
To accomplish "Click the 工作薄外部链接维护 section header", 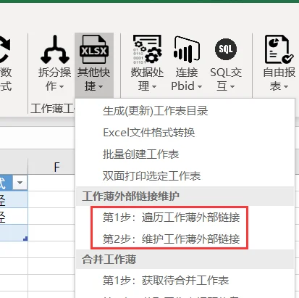I will tap(185, 196).
